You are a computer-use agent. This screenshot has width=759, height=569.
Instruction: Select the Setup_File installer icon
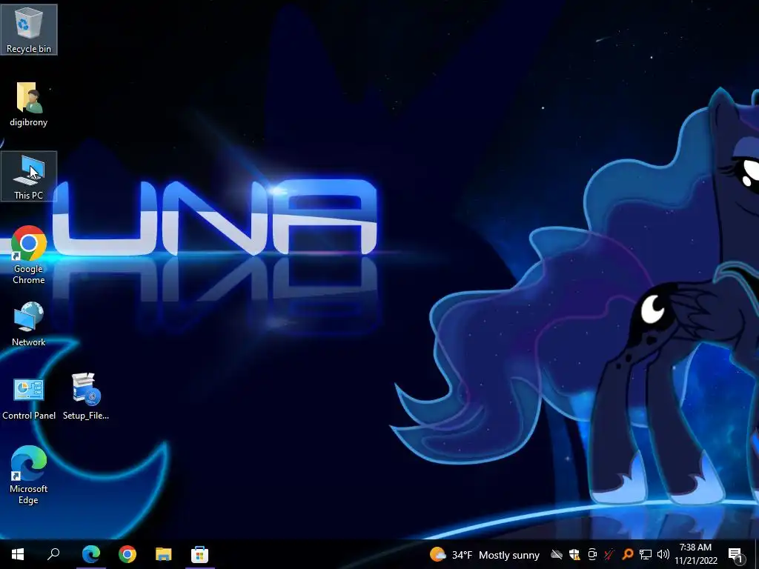pos(86,396)
